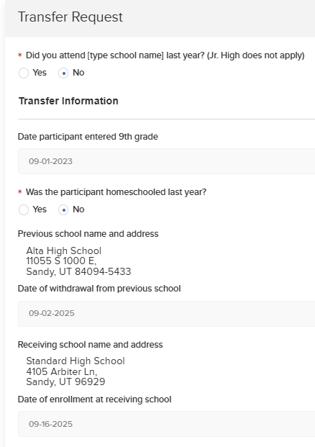The width and height of the screenshot is (315, 447).
Task: Click the 09-16-2025 enrollment date field
Action: (x=166, y=424)
